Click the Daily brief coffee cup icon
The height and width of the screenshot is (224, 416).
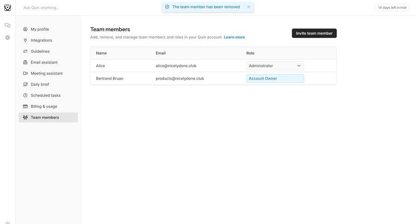[x=25, y=84]
